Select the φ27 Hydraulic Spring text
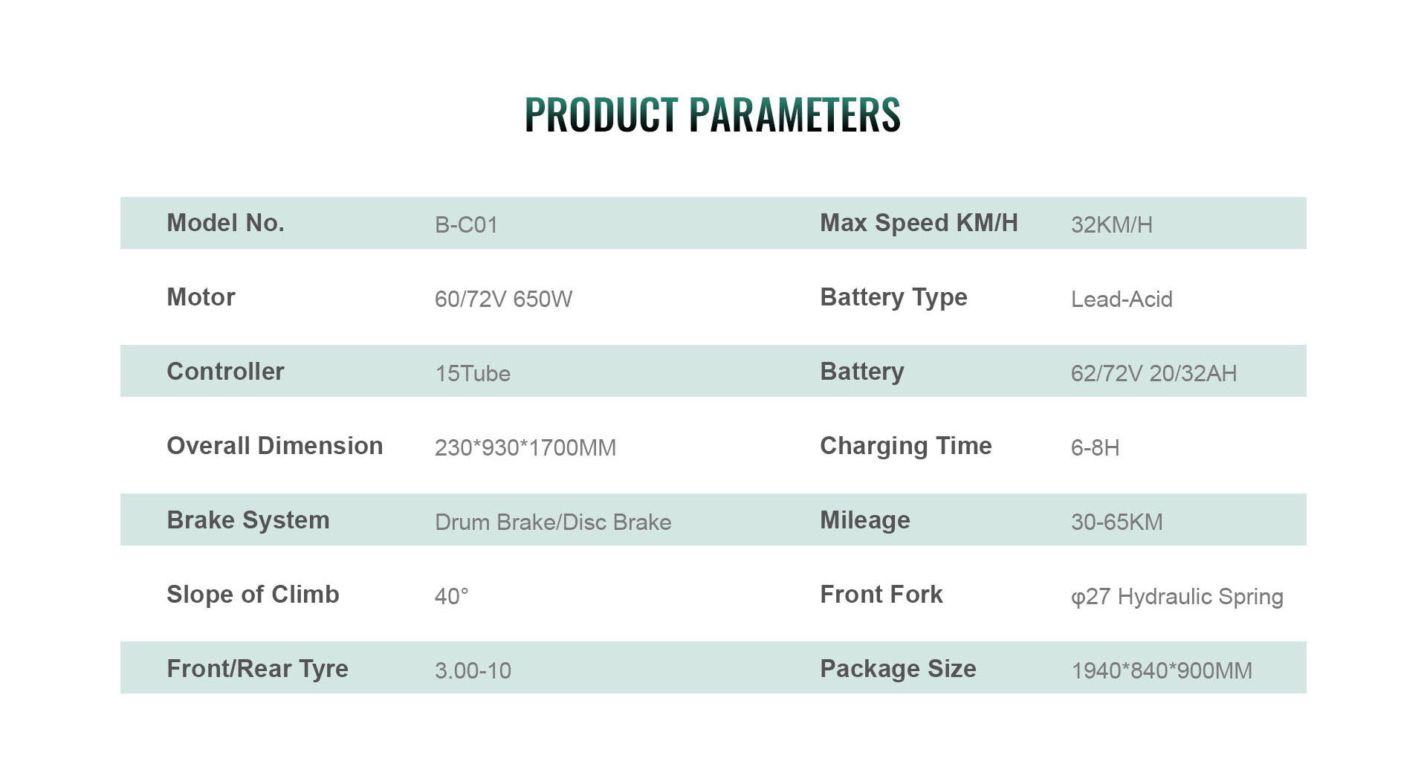This screenshot has height=764, width=1427. pos(1177,596)
